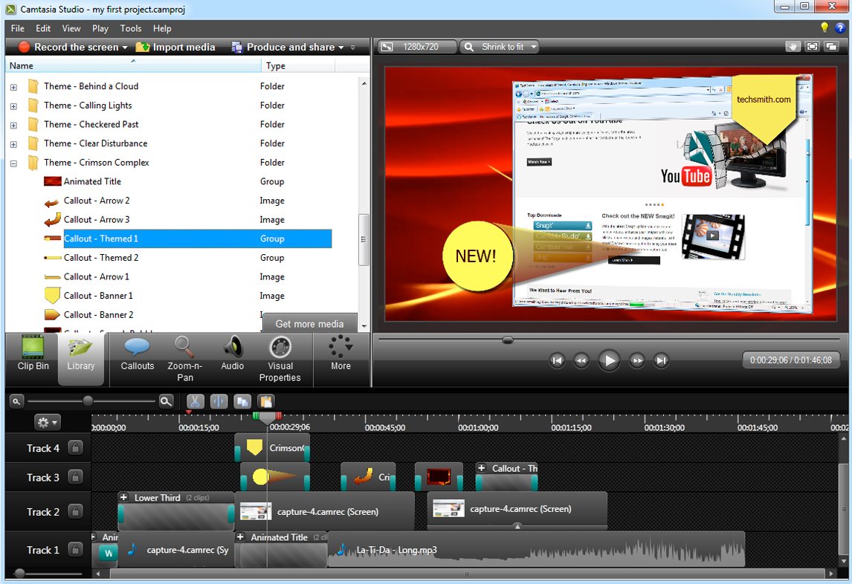852x584 pixels.
Task: Click the Get more media button
Action: (309, 324)
